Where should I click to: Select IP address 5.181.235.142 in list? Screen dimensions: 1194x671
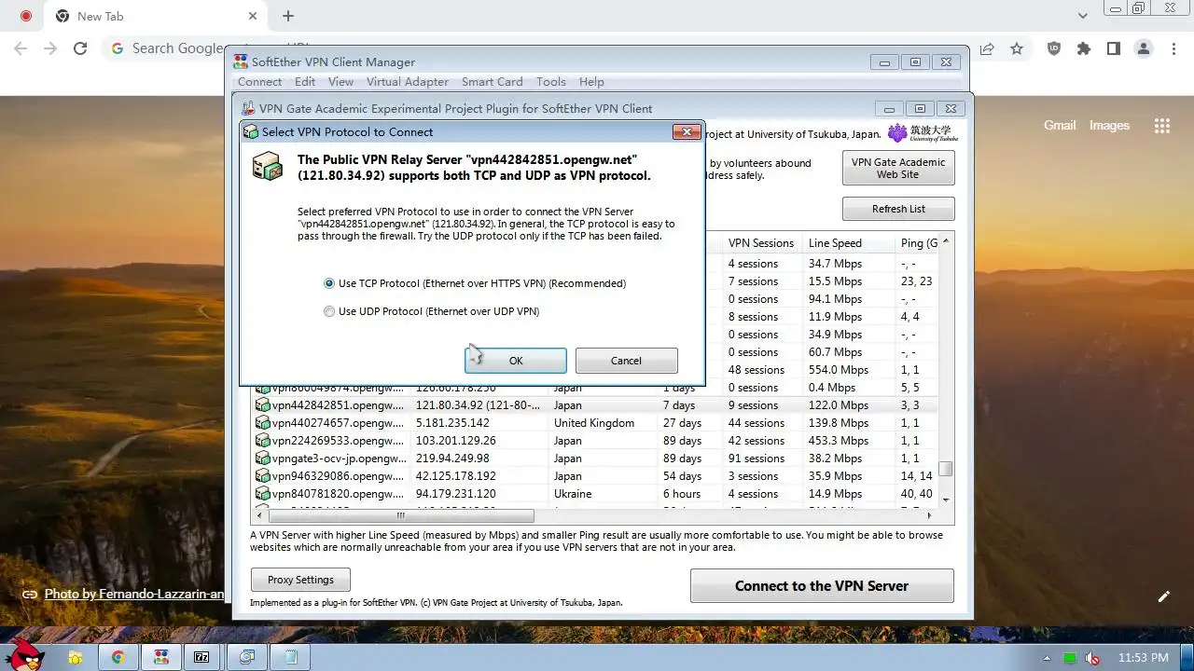tap(452, 423)
